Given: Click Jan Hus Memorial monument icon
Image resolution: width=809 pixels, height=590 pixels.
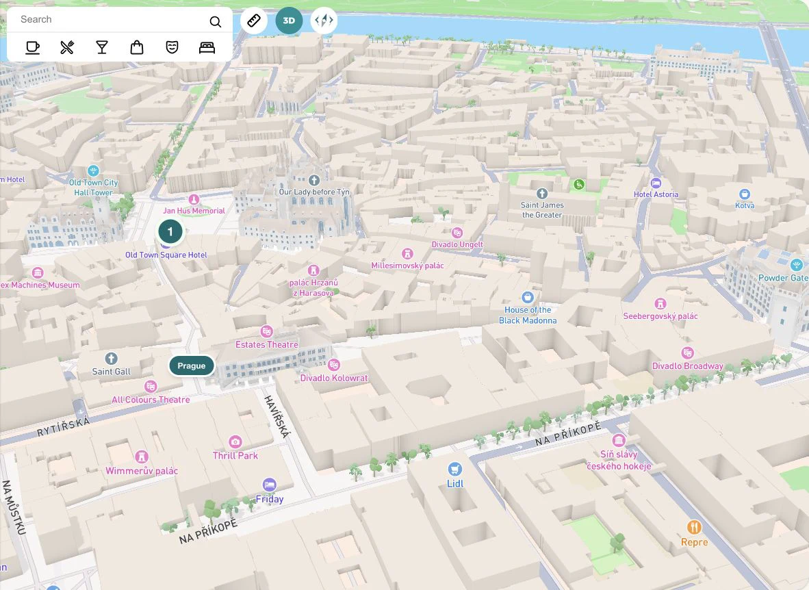Looking at the screenshot, I should point(194,199).
